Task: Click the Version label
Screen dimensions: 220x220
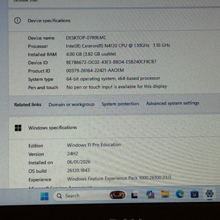Action: tap(36, 154)
